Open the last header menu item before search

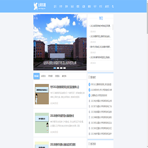coord(107,7)
